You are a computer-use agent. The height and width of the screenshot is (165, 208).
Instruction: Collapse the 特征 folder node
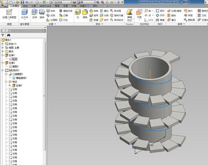[x=6, y=82]
